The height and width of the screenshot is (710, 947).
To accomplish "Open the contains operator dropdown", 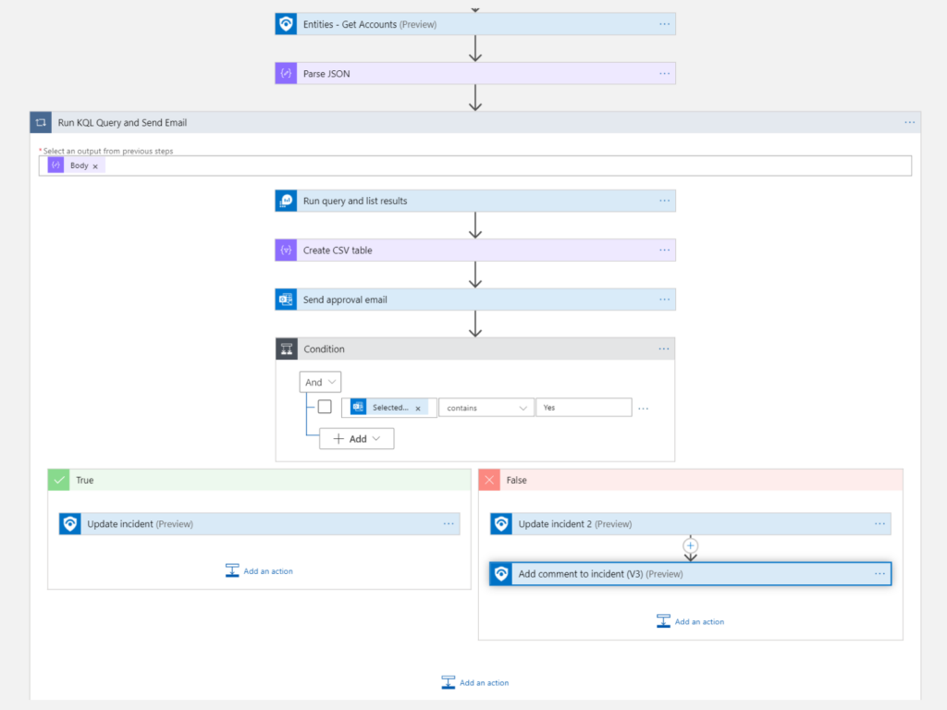I will pos(486,408).
